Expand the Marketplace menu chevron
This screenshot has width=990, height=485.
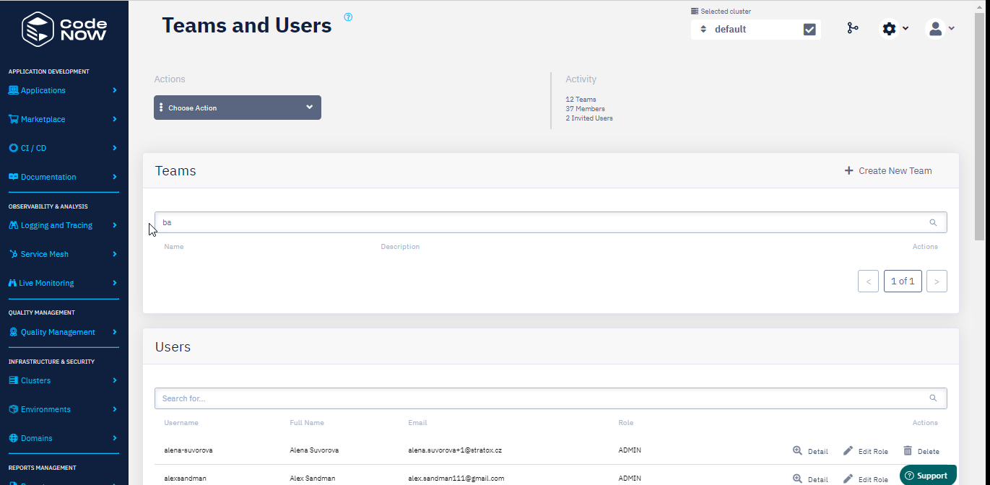click(115, 119)
